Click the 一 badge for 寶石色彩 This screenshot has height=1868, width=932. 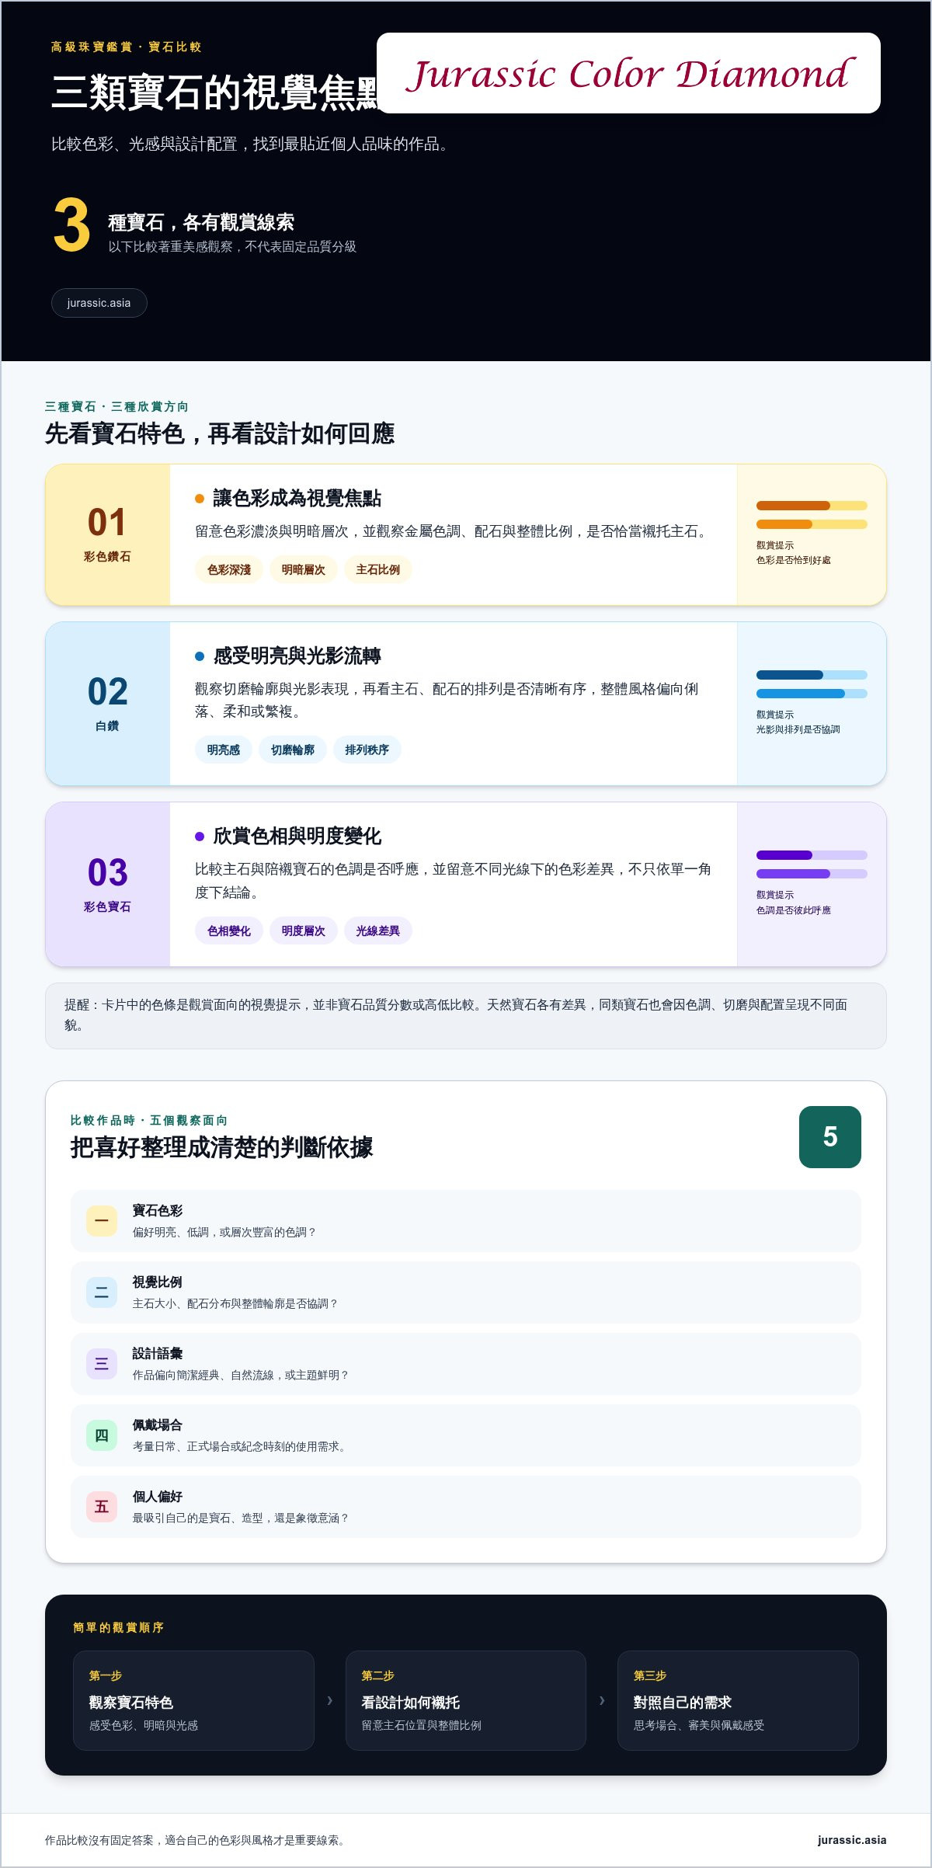102,1221
